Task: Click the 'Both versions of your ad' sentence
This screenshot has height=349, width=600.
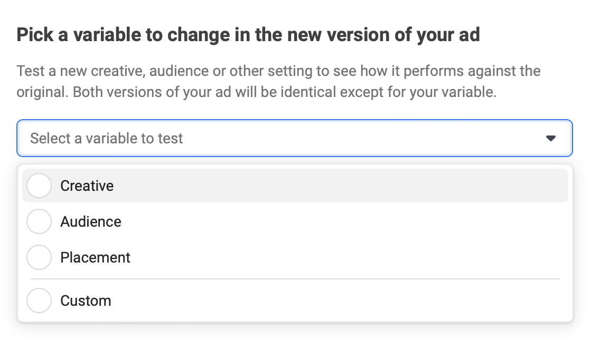Action: coord(284,92)
